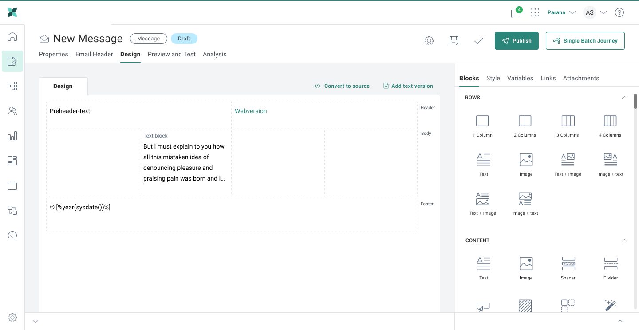The height and width of the screenshot is (330, 639).
Task: Select the 2 Columns row block
Action: pos(525,126)
